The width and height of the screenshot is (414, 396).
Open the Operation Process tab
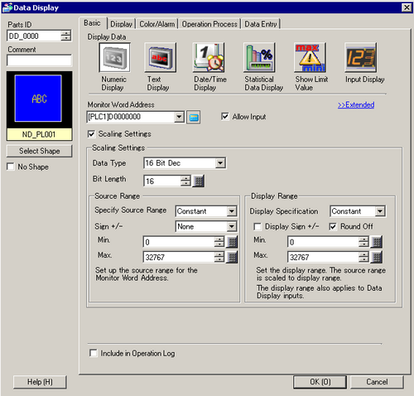(209, 24)
